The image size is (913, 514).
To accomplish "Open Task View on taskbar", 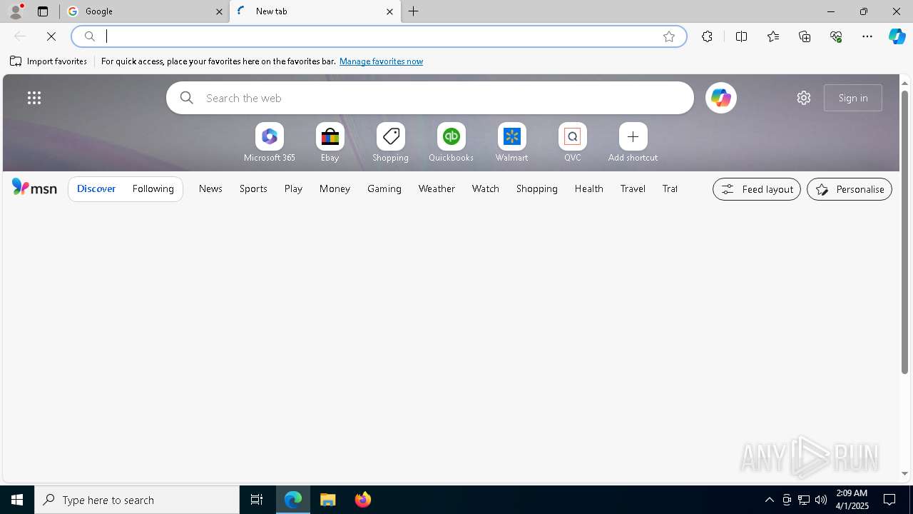I will click(x=257, y=500).
